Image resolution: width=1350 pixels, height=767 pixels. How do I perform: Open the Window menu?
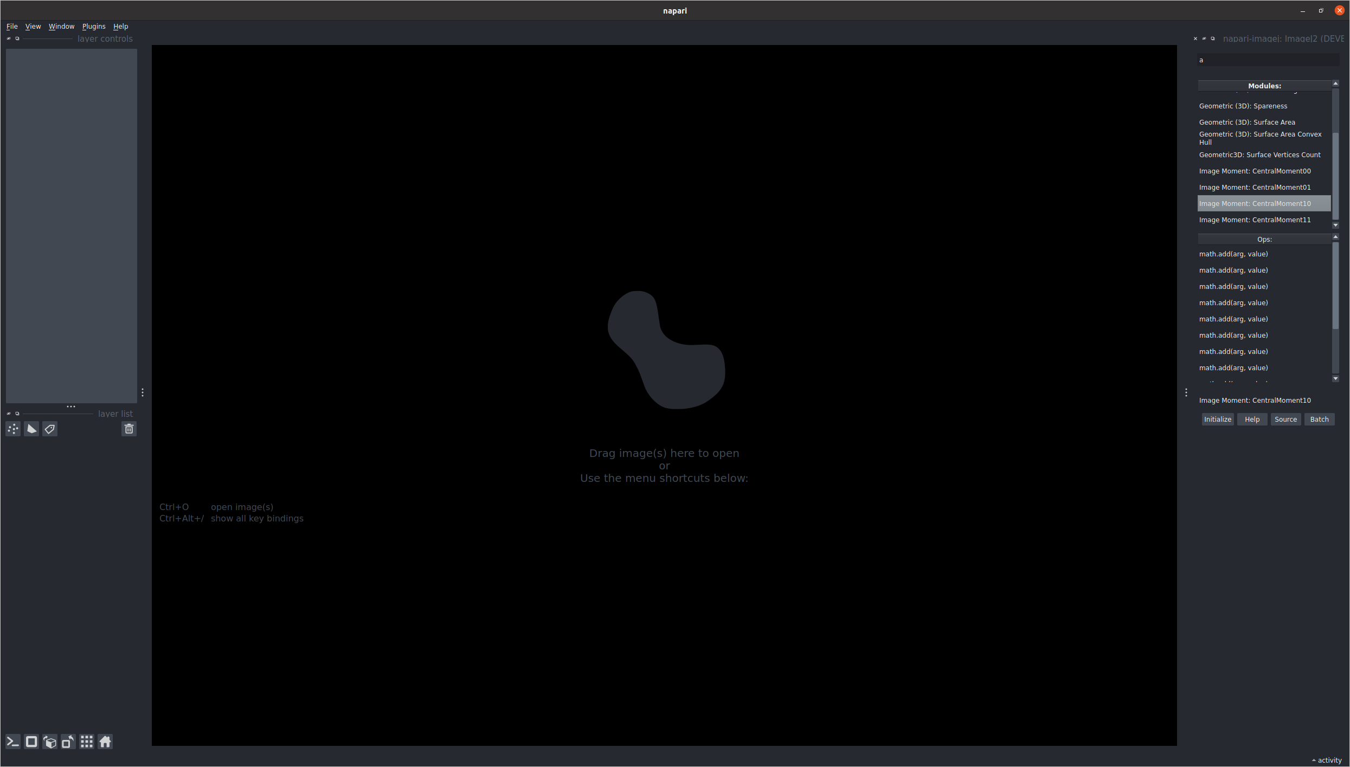[x=61, y=26]
